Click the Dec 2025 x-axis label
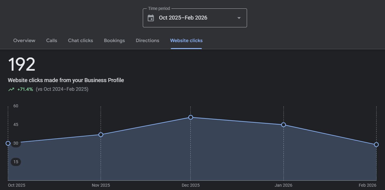The image size is (385, 190). click(x=190, y=185)
